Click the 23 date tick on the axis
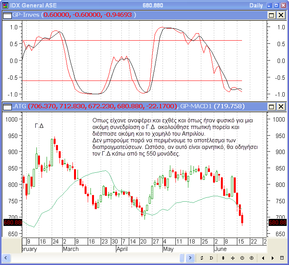This screenshot has height=265, width=289. [x=105, y=242]
